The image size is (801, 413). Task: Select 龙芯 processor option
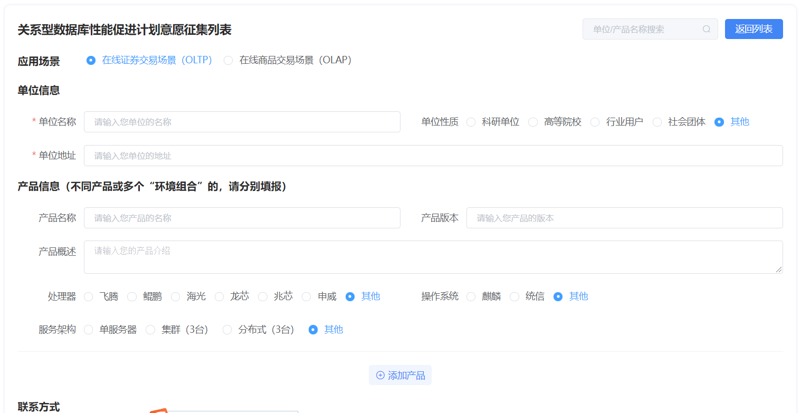[x=219, y=296]
